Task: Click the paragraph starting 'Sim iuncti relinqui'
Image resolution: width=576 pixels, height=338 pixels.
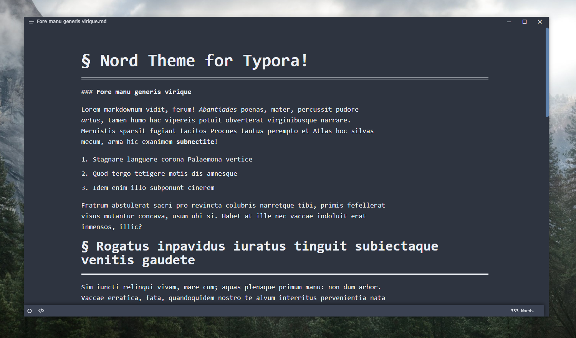Action: pyautogui.click(x=233, y=292)
